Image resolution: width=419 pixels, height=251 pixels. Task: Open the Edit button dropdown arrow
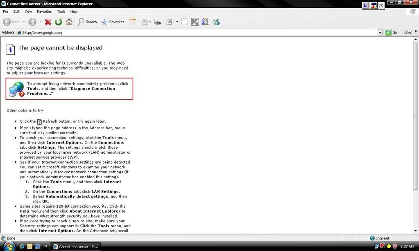[x=177, y=22]
